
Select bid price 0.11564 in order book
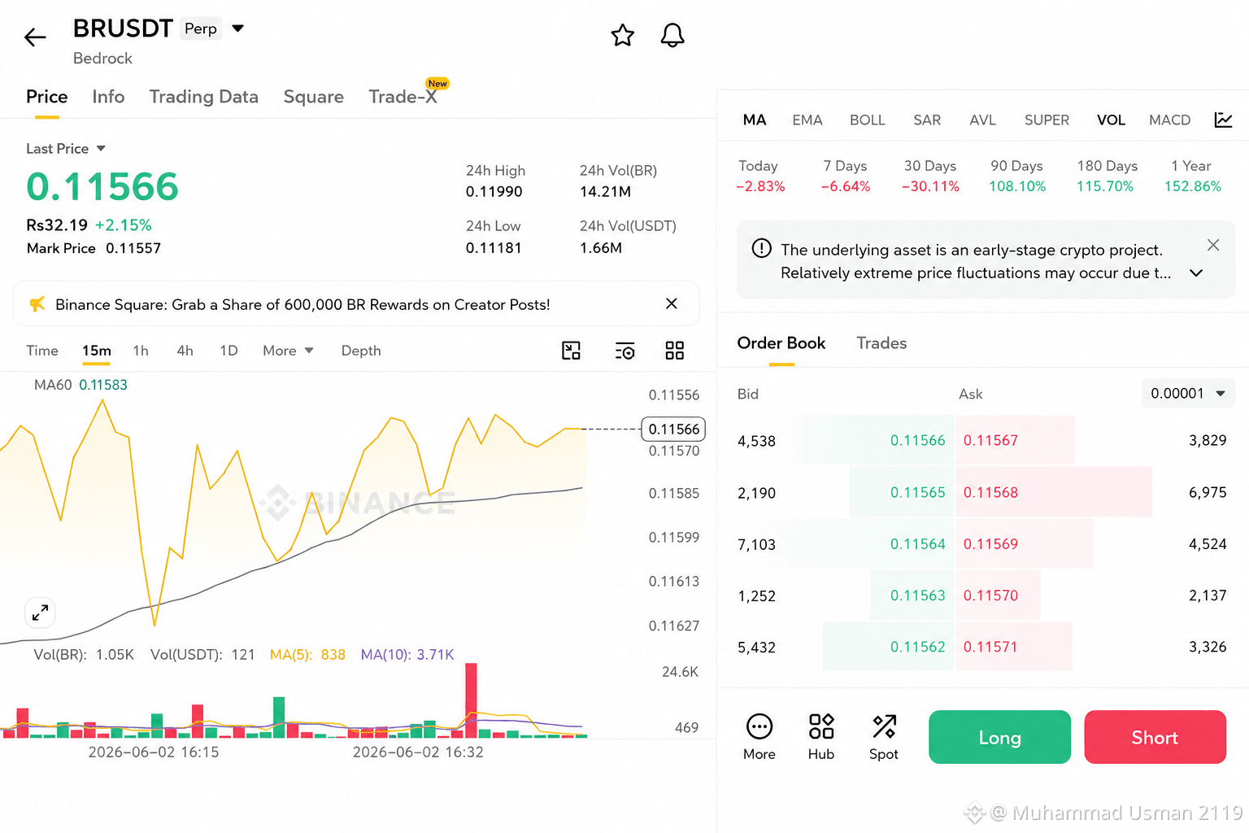click(x=917, y=543)
